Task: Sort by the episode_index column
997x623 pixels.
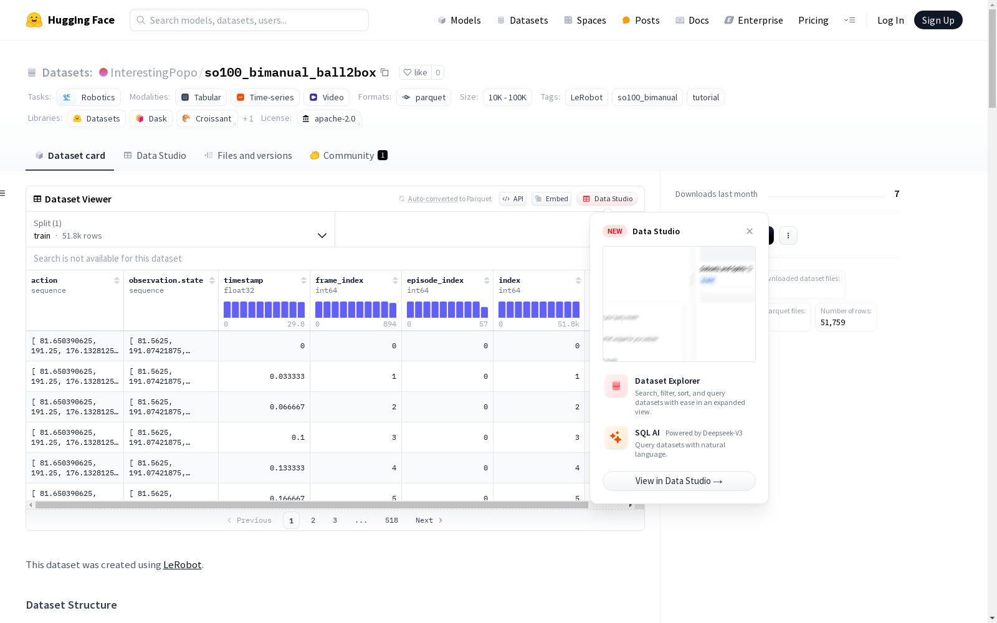Action: click(487, 280)
